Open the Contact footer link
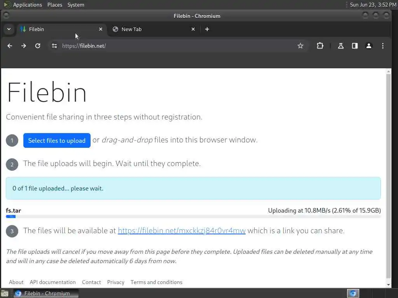Viewport: 398px width, 298px height. coord(91,282)
